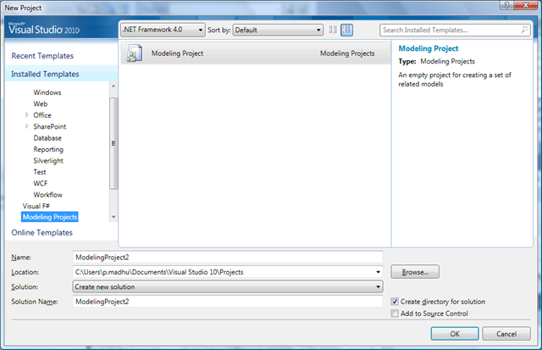
Task: Click the Name input field
Action: tap(228, 258)
